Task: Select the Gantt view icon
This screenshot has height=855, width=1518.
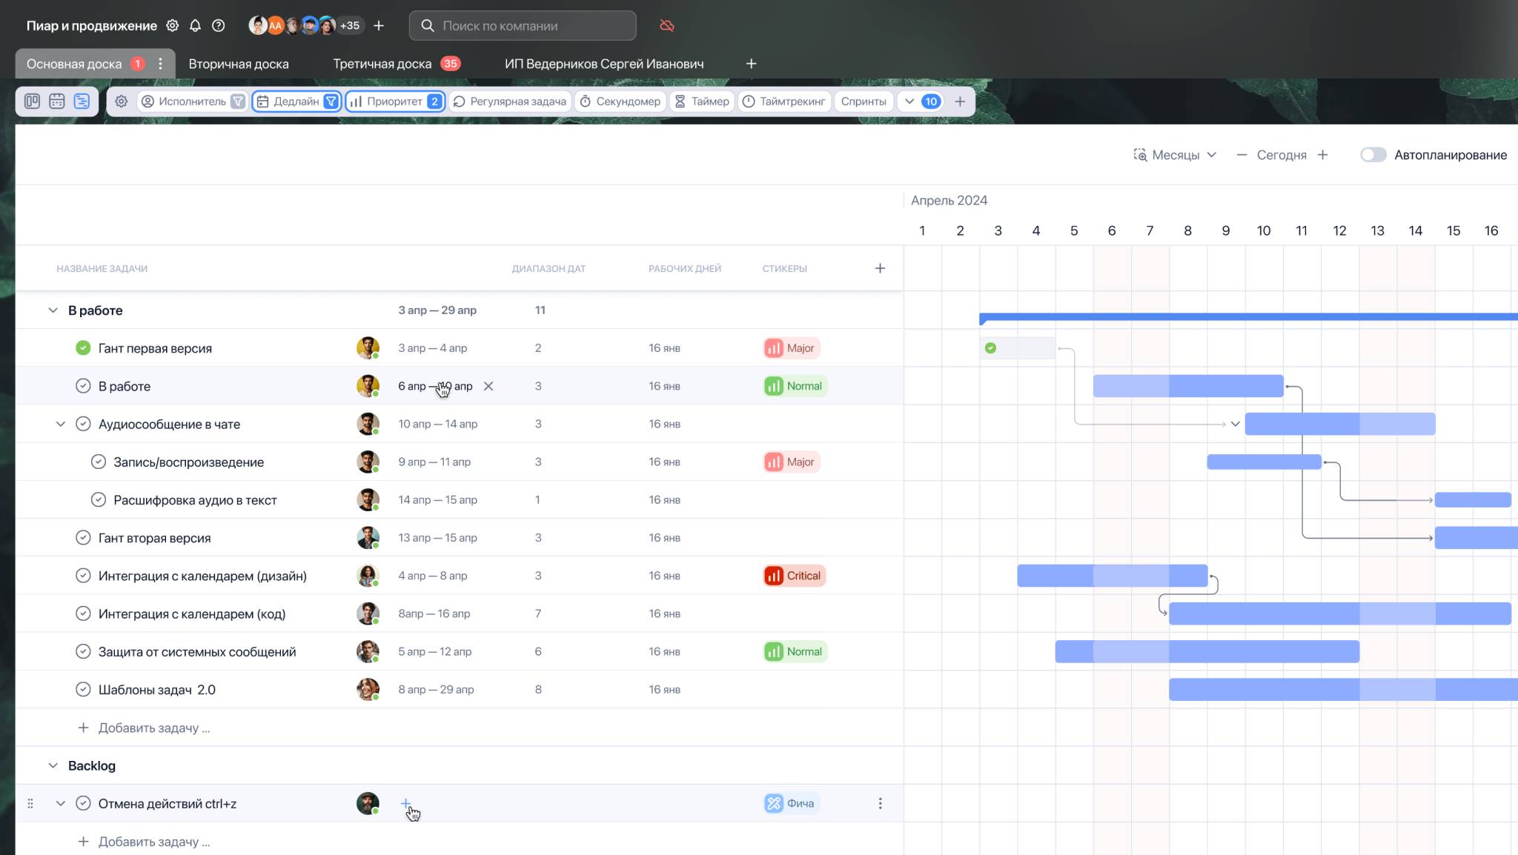Action: [x=82, y=102]
